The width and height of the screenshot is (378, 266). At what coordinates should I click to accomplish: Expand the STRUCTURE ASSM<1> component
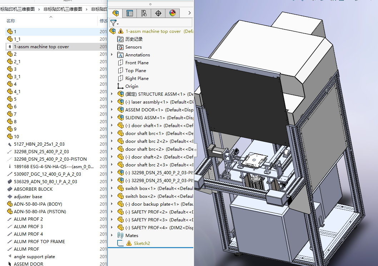(x=112, y=94)
